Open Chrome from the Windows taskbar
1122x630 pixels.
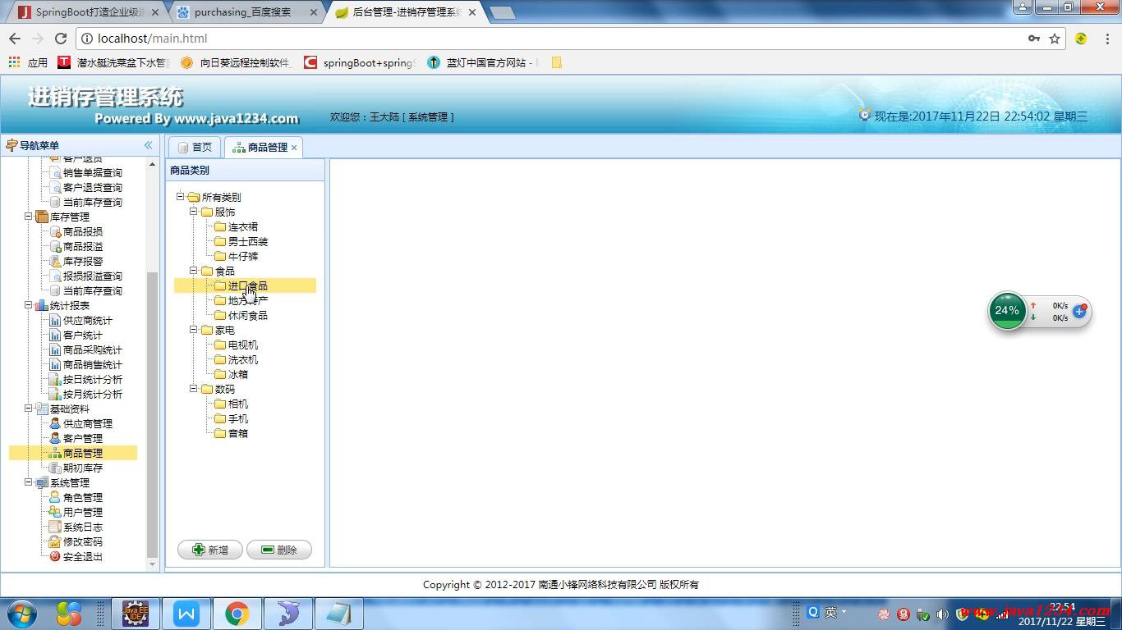237,614
